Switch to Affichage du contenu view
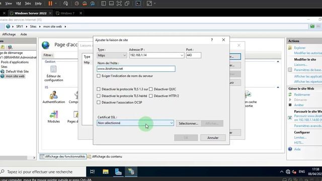This screenshot has width=322, height=181. [x=105, y=156]
